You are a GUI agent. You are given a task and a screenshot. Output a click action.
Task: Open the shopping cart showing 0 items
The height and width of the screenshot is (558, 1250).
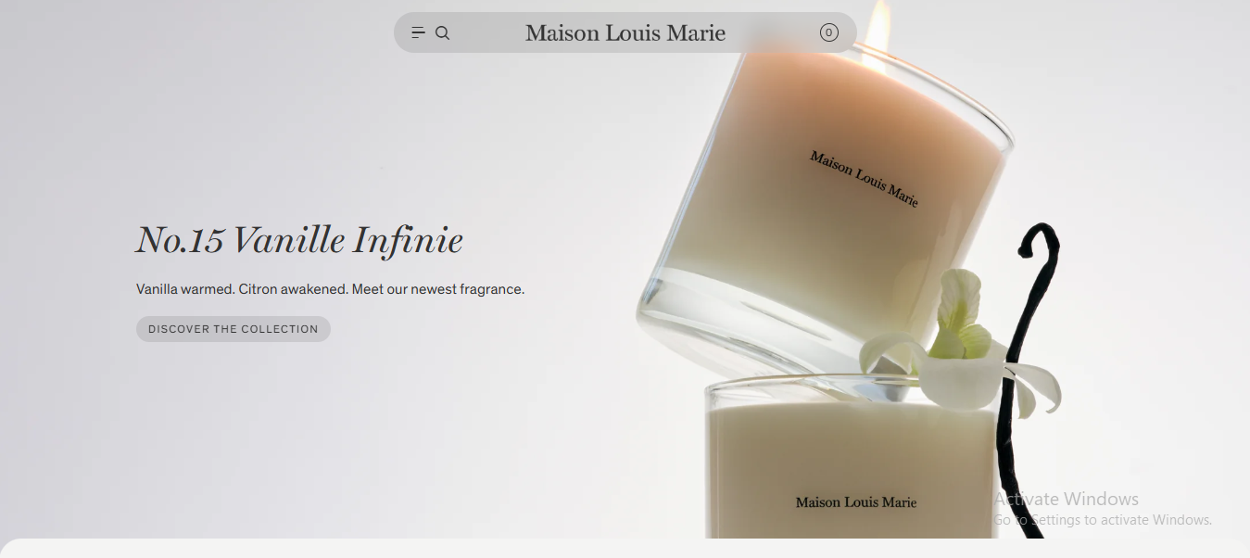(828, 32)
